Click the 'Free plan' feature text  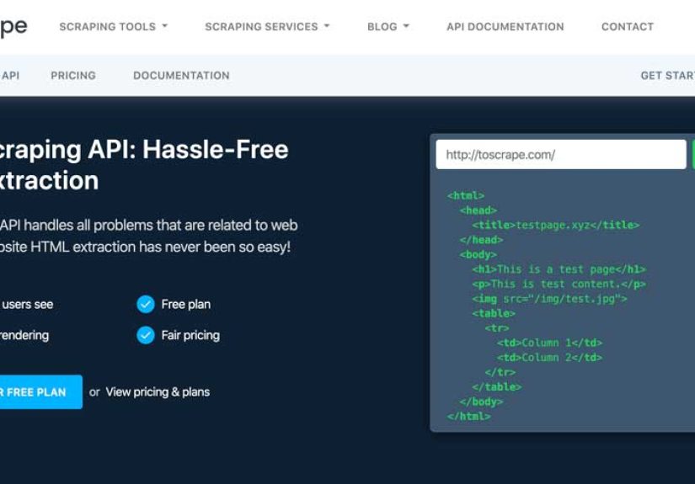tap(185, 304)
